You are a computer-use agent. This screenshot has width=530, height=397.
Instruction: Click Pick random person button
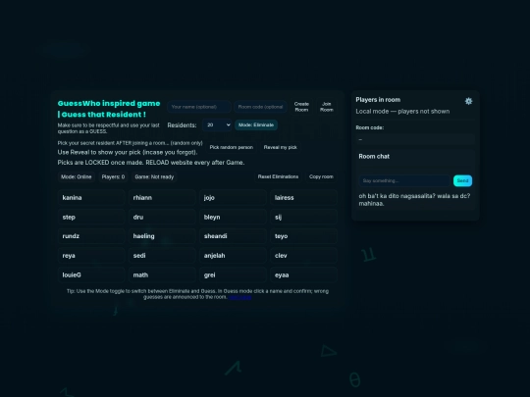(232, 147)
